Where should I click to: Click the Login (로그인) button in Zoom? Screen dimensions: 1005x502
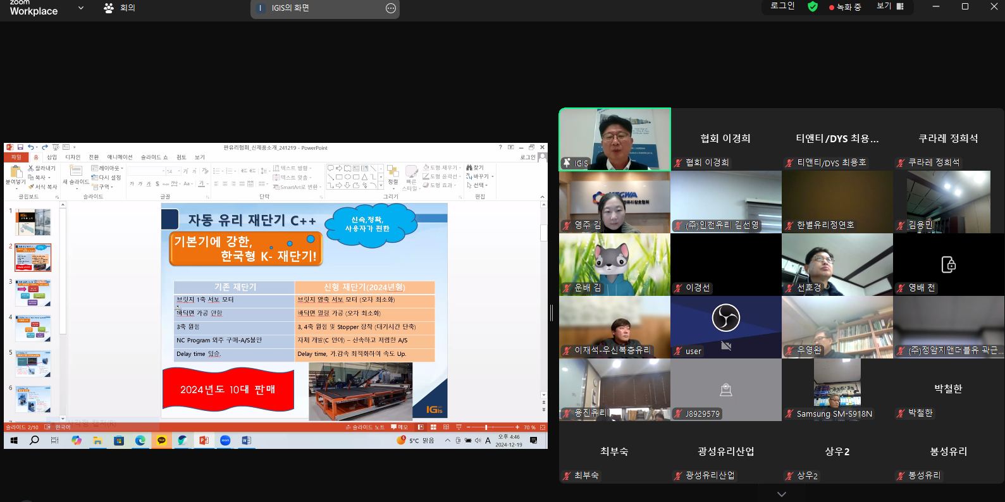coord(782,6)
